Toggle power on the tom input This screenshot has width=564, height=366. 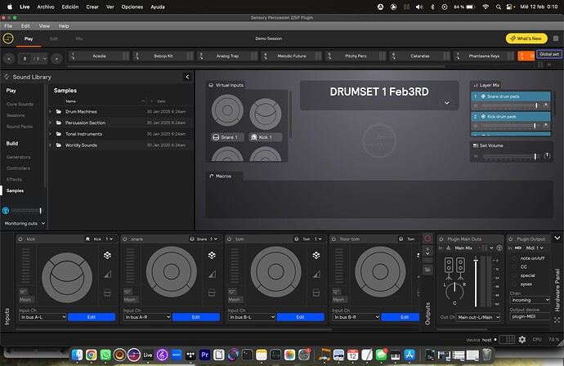[x=229, y=239]
